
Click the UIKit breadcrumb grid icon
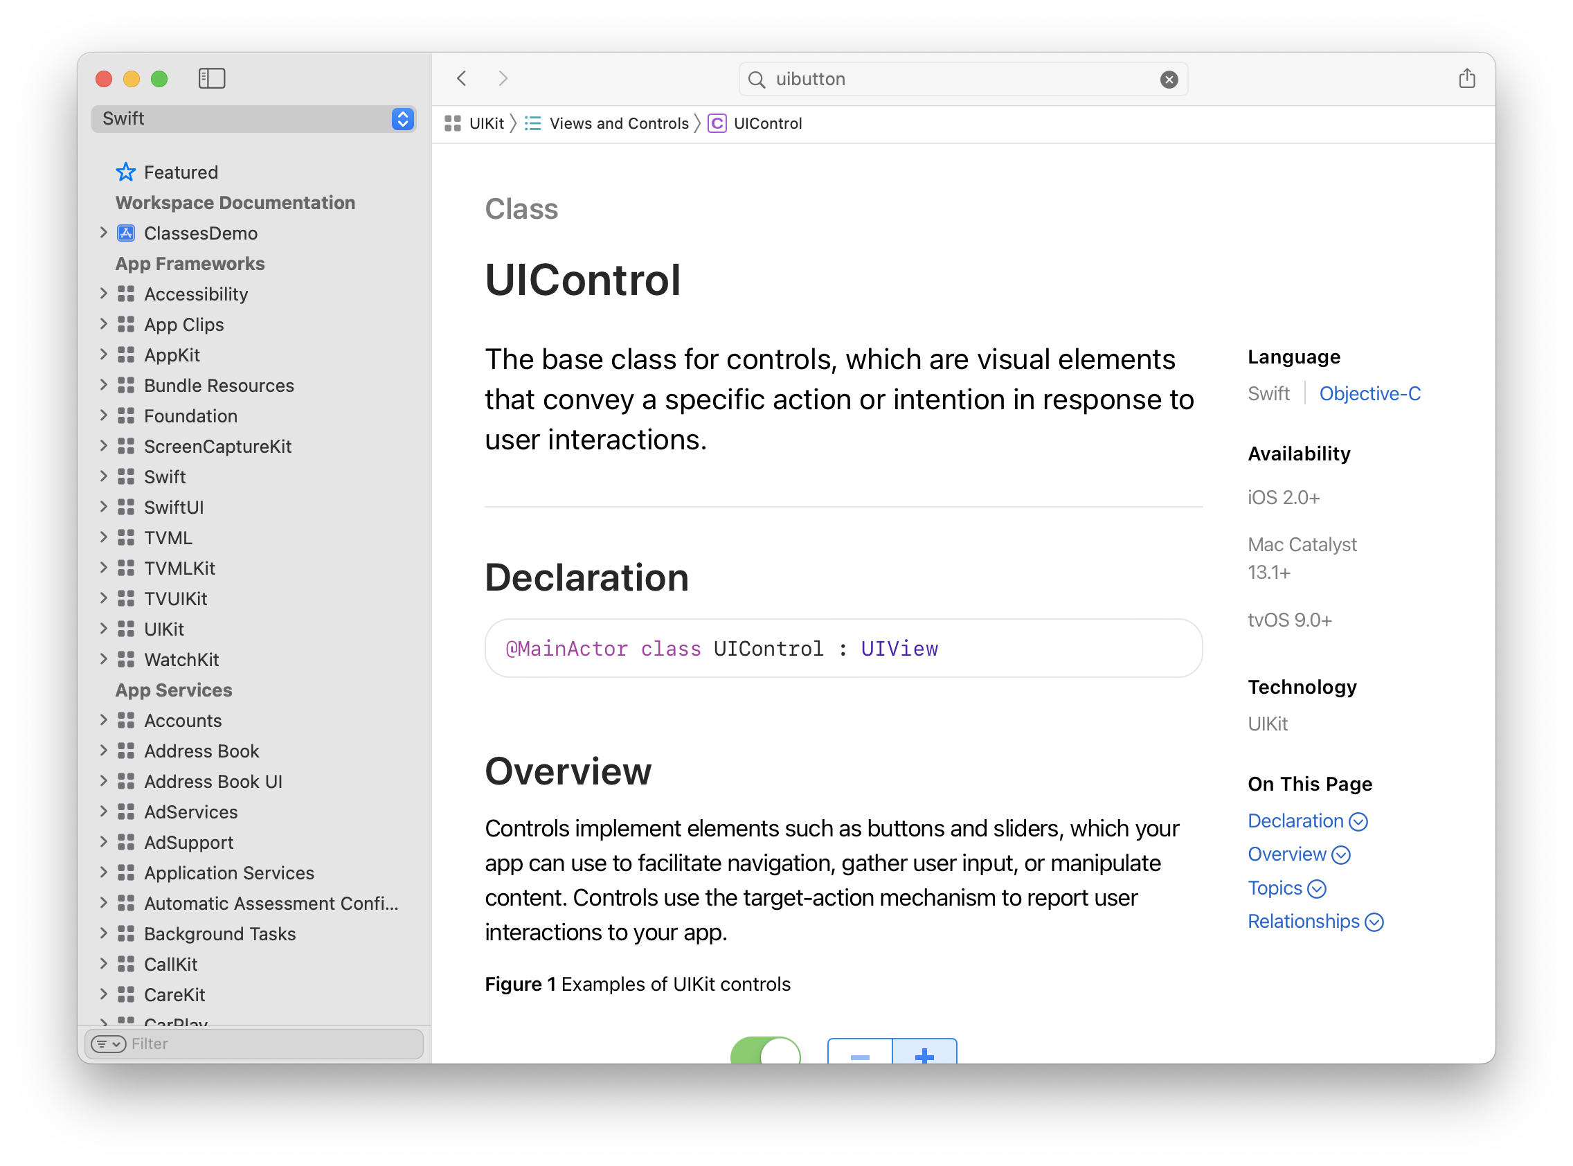point(453,123)
